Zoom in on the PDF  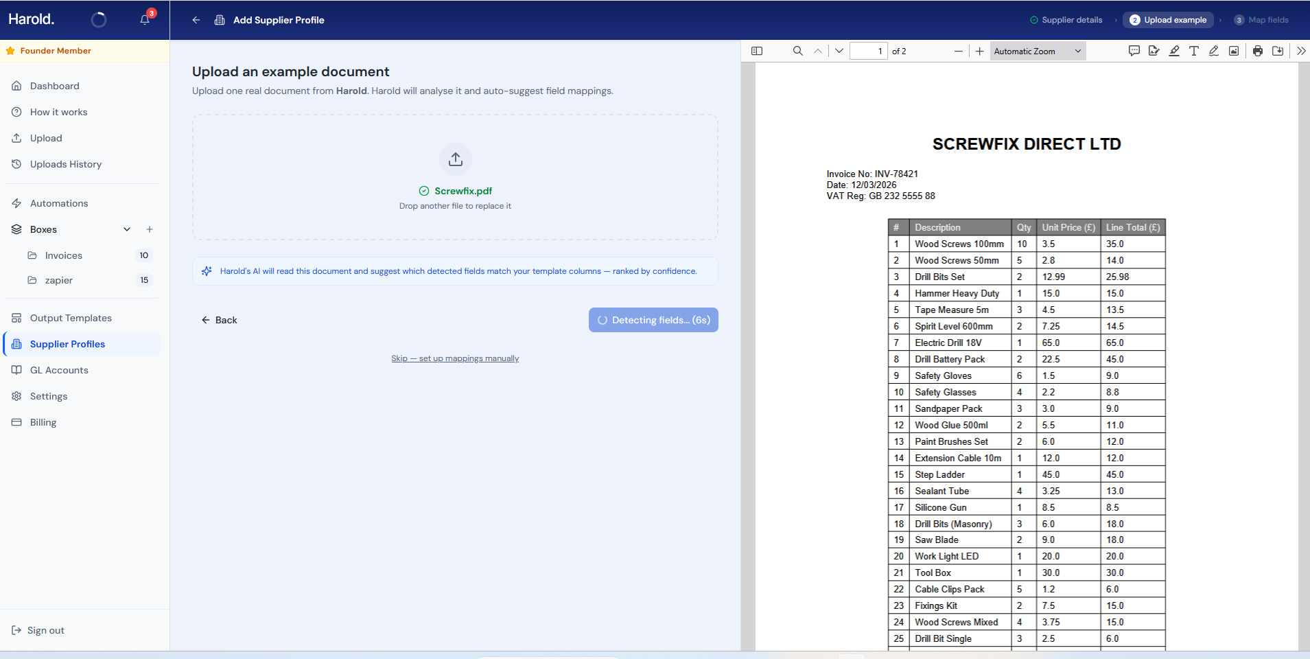pos(979,51)
